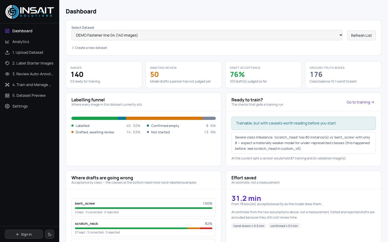Click the 'Labelling funnel' heading

pyautogui.click(x=88, y=100)
